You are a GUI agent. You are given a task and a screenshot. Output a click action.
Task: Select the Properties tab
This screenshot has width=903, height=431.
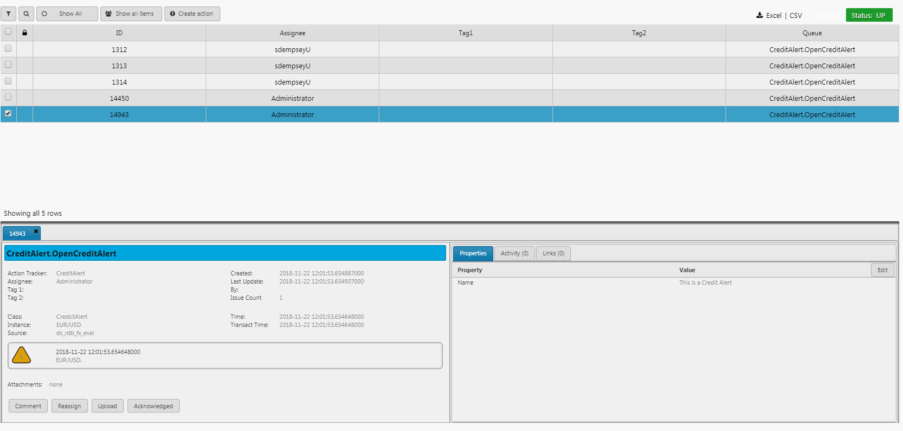[473, 253]
